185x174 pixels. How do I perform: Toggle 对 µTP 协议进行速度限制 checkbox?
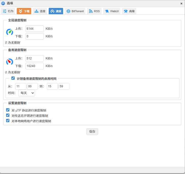coord(8,110)
